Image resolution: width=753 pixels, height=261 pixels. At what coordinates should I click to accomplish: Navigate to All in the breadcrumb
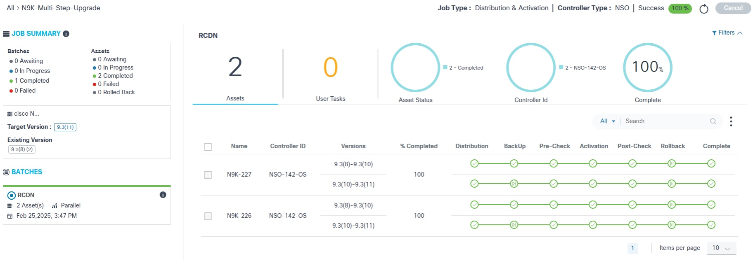point(10,8)
